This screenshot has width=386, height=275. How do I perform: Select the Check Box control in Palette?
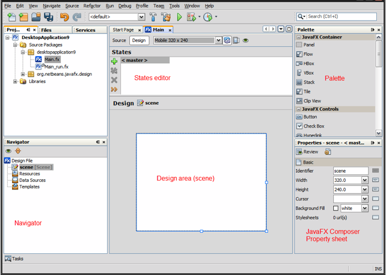tap(310, 126)
